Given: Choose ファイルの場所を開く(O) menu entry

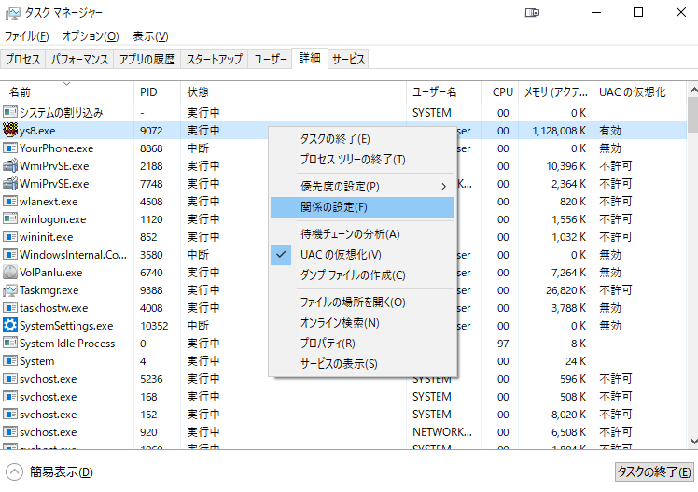Looking at the screenshot, I should coord(362,302).
